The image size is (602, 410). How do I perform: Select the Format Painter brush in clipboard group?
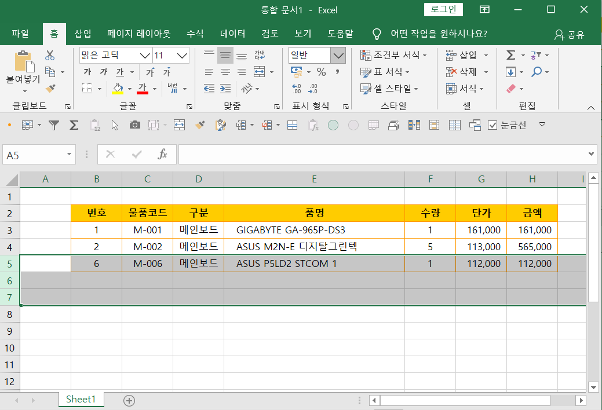pyautogui.click(x=50, y=88)
